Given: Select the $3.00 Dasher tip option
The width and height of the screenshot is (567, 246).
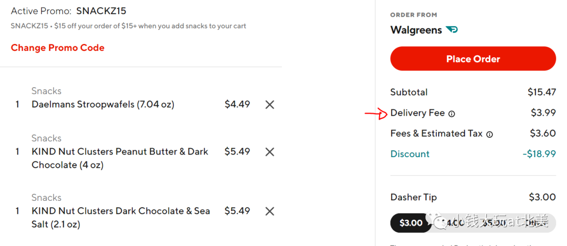Looking at the screenshot, I should (411, 223).
